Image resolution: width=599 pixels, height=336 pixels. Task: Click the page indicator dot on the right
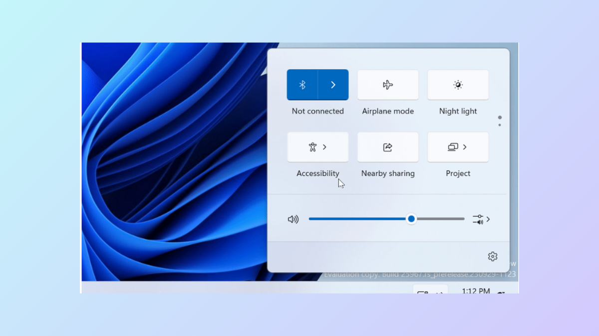(500, 119)
